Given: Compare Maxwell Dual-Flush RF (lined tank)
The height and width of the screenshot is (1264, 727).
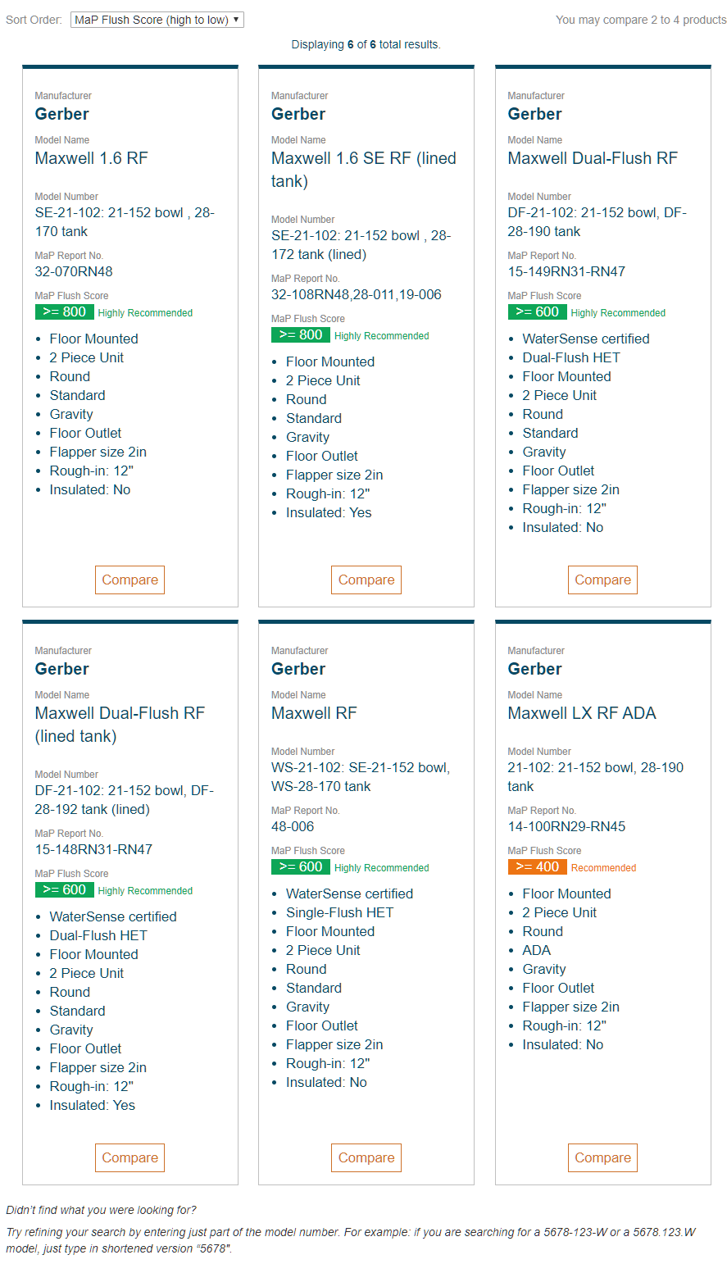Looking at the screenshot, I should tap(129, 1157).
